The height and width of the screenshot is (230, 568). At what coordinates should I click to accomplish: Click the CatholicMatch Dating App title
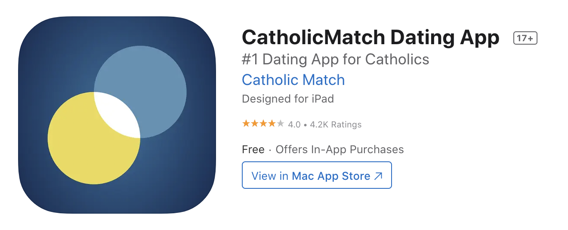pyautogui.click(x=370, y=38)
